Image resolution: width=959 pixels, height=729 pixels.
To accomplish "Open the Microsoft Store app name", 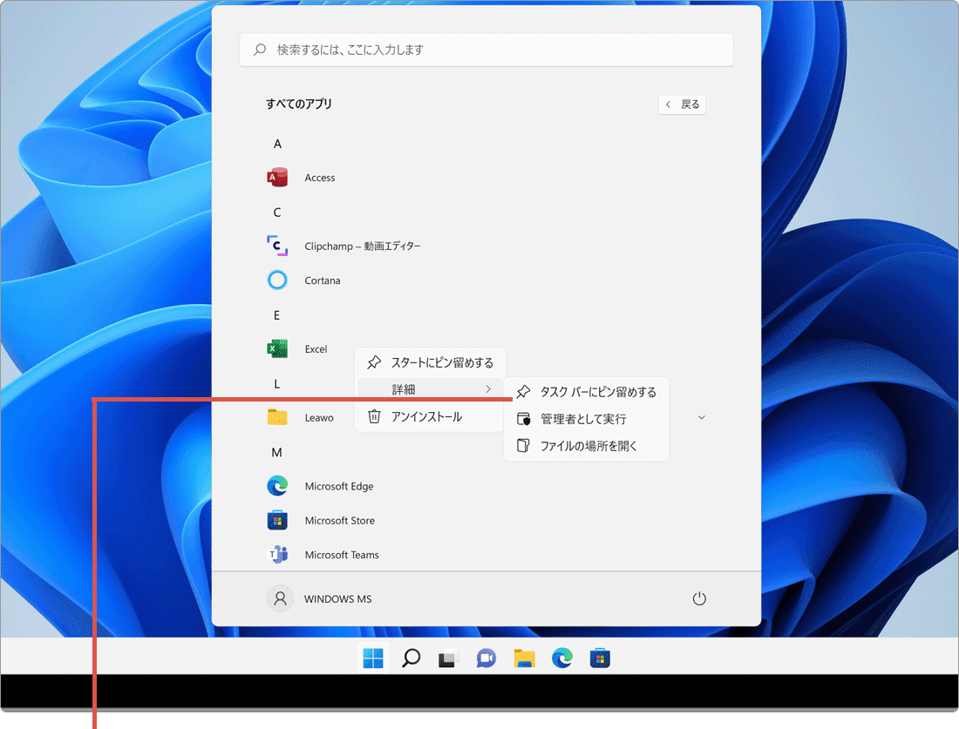I will (339, 521).
